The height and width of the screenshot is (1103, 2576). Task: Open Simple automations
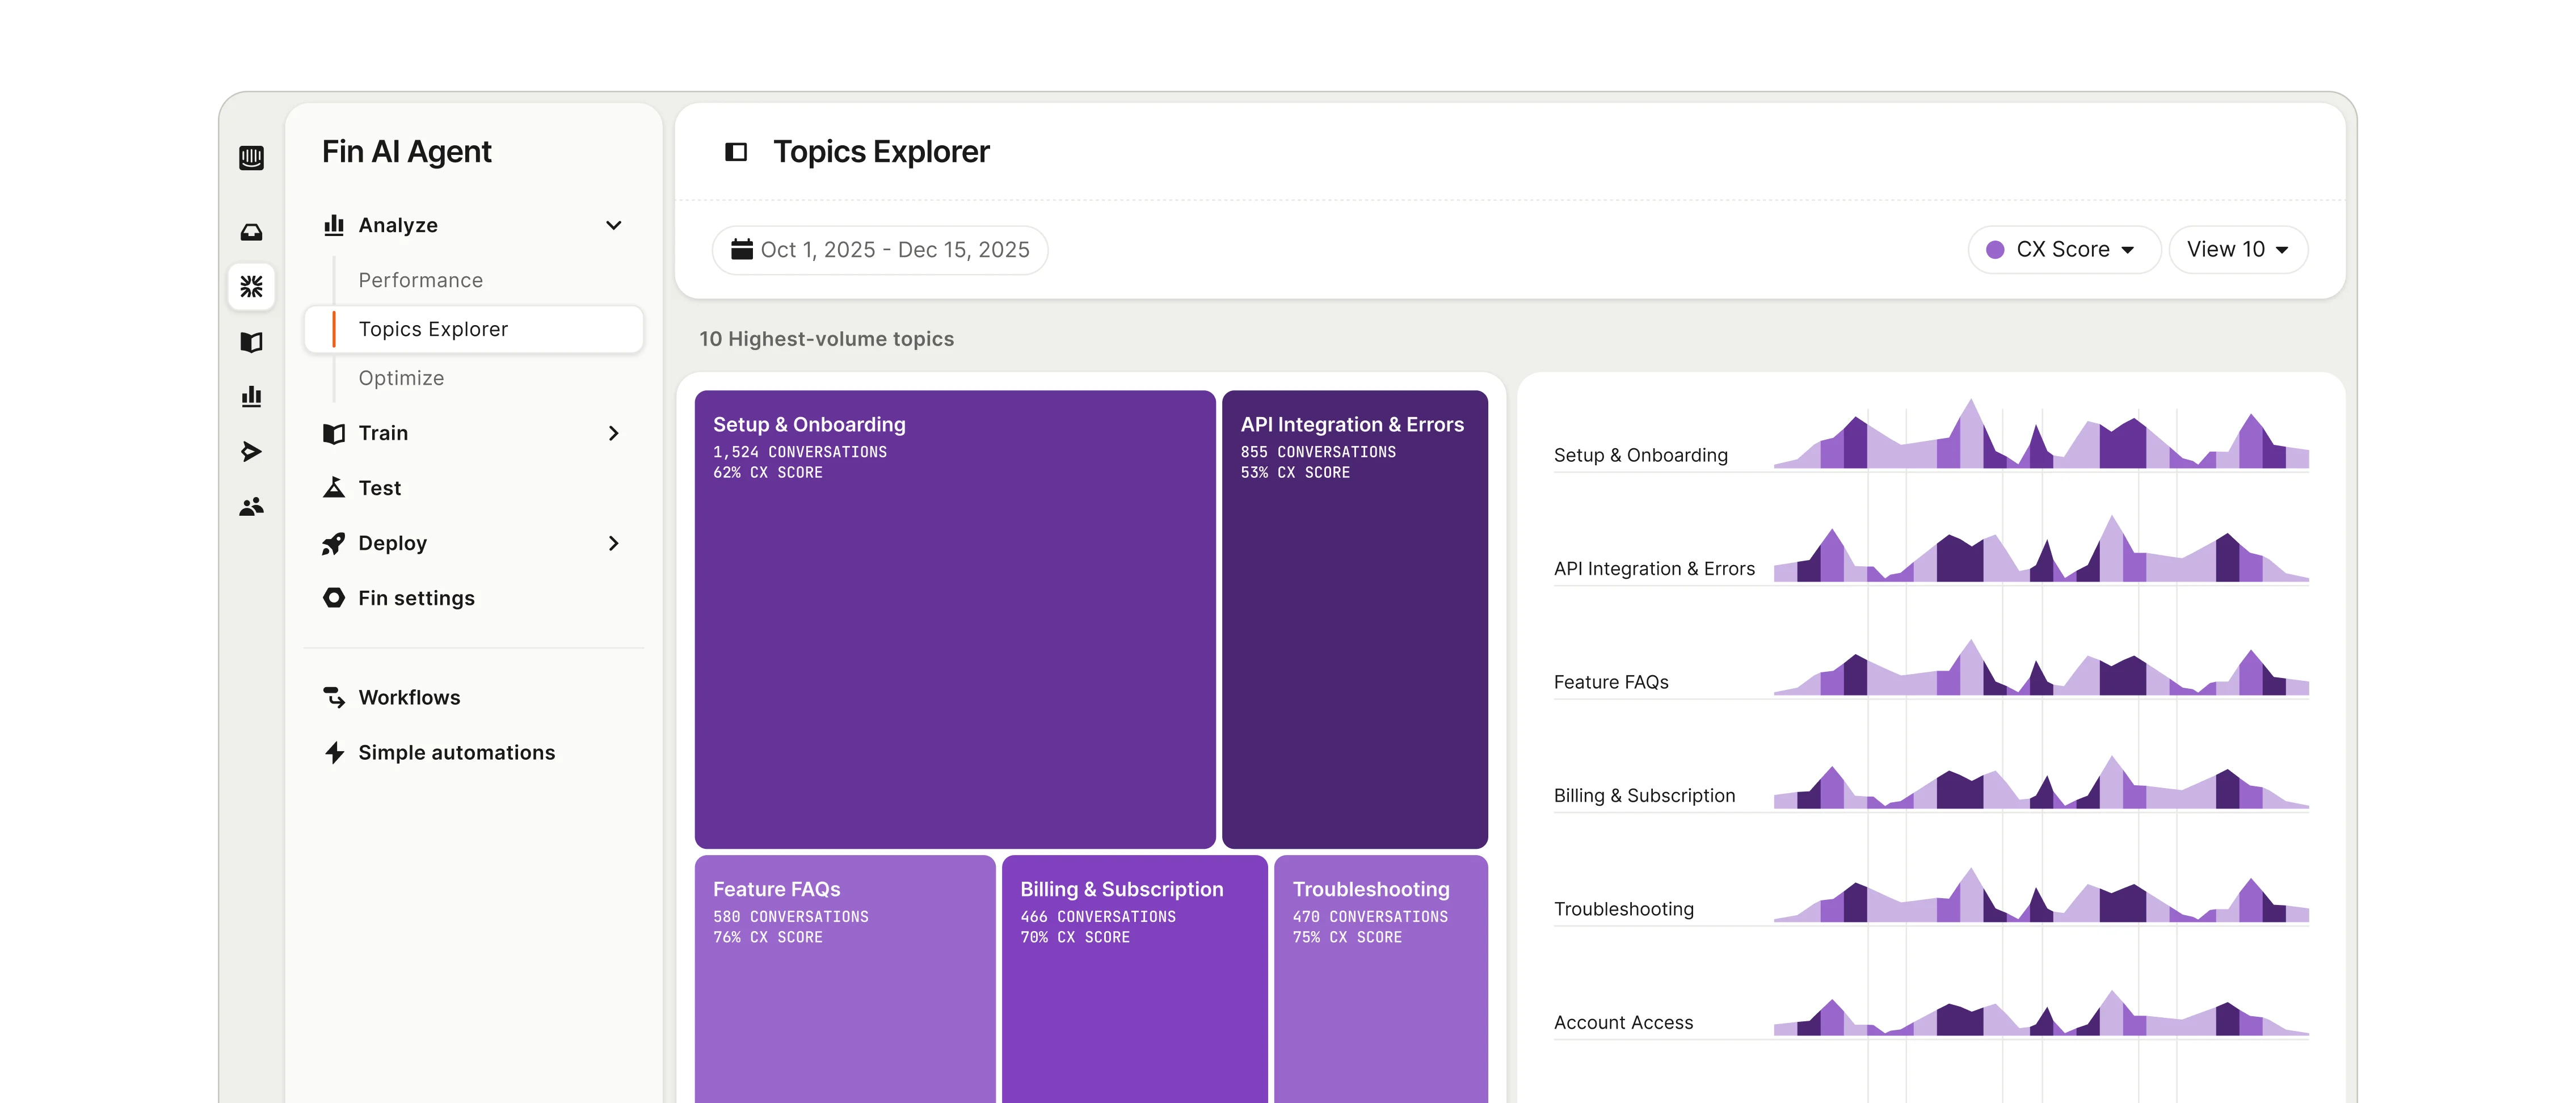456,752
